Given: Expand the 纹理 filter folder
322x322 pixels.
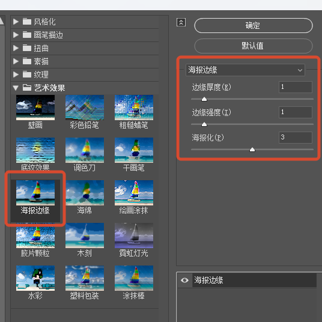Looking at the screenshot, I should point(16,74).
